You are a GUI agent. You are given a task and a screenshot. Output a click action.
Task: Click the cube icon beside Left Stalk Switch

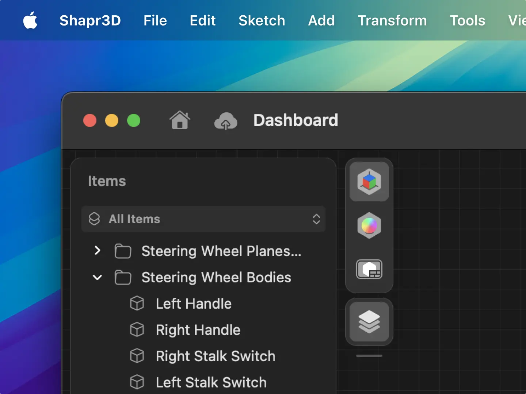click(137, 382)
